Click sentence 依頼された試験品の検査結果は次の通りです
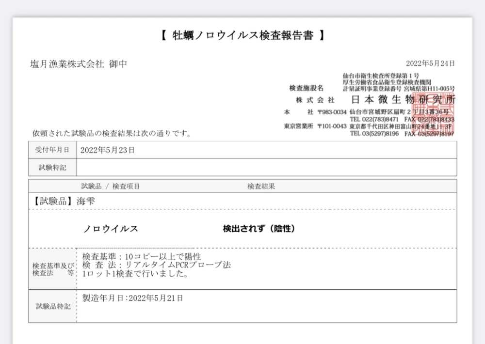The width and height of the screenshot is (485, 344). pos(112,134)
